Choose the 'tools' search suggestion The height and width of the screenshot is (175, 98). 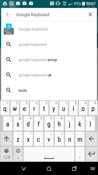click(49, 90)
